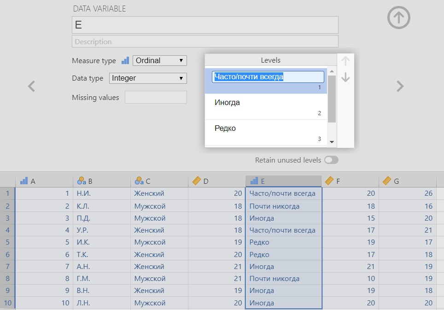
Task: Click cell П.Д. in column B
Action: (x=102, y=218)
